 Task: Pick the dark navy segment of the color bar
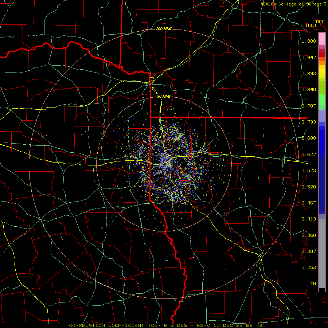pos(322,186)
